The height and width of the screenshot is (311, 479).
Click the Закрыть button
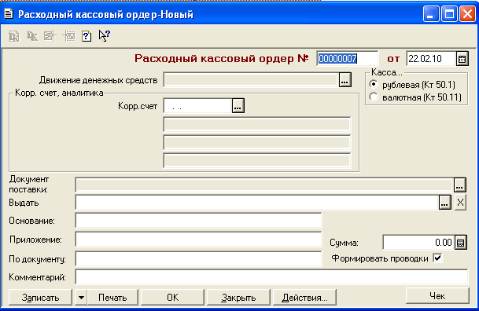pos(238,298)
